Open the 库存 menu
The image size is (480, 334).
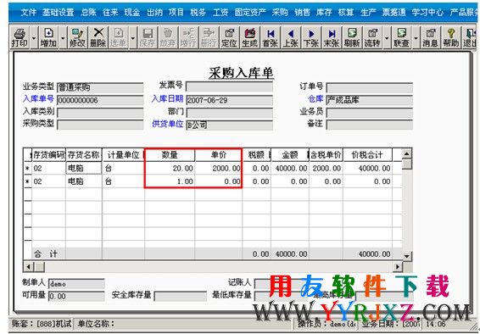(324, 12)
